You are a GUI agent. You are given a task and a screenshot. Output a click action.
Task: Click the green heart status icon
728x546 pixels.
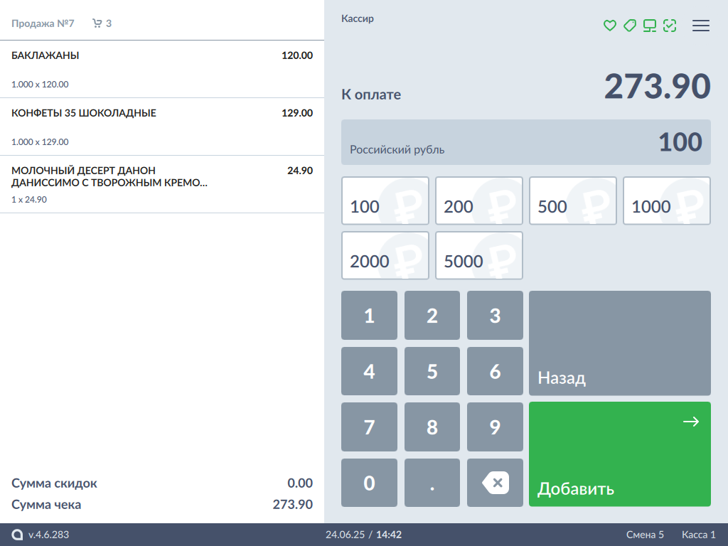pos(609,26)
